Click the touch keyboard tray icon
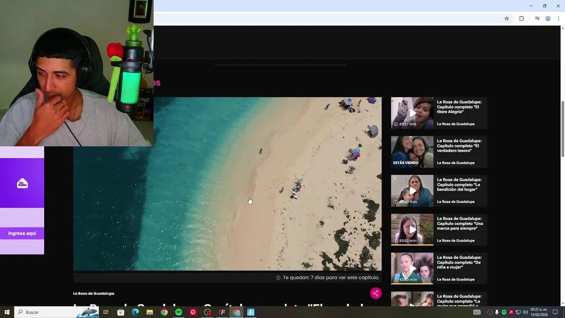This screenshot has width=565, height=318. pos(477,312)
